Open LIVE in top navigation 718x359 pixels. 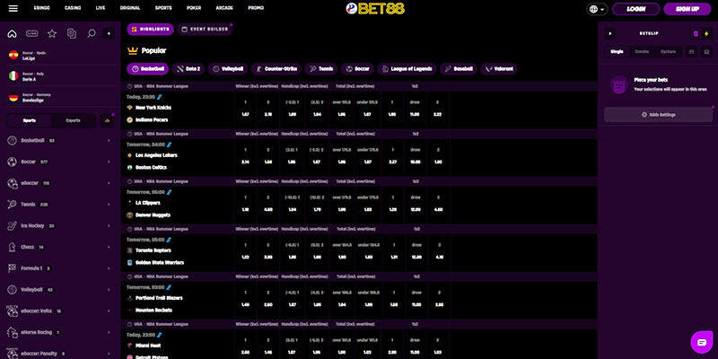tap(101, 8)
